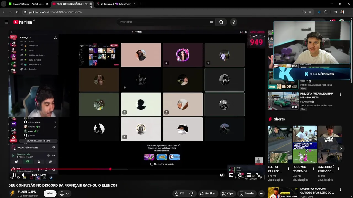Go back in browser history
Image resolution: width=353 pixels, height=198 pixels.
pyautogui.click(x=4, y=12)
